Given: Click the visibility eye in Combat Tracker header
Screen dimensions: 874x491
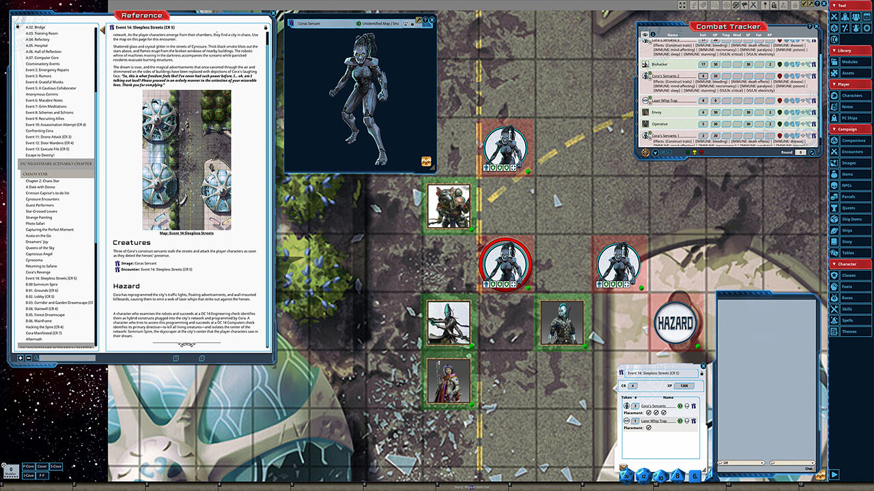Looking at the screenshot, I should (x=645, y=35).
